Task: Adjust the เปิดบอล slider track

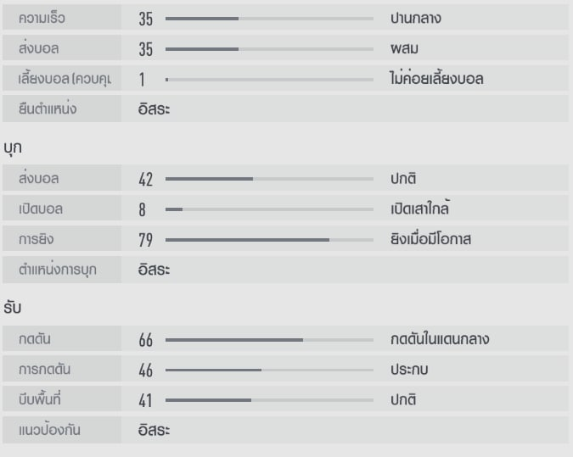Action: coord(269,209)
